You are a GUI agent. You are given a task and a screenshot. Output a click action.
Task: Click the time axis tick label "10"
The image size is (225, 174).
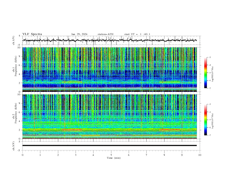click(200, 155)
